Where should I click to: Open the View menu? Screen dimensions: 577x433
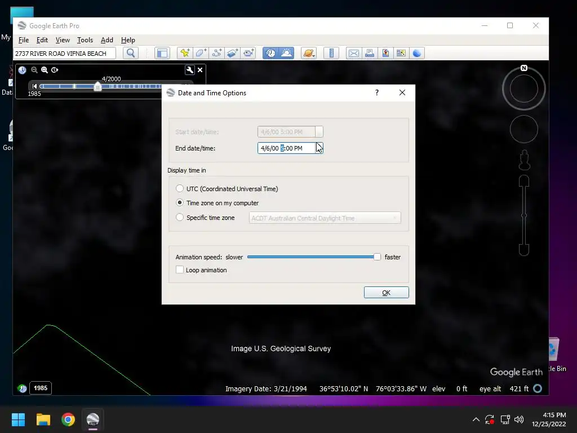point(63,40)
